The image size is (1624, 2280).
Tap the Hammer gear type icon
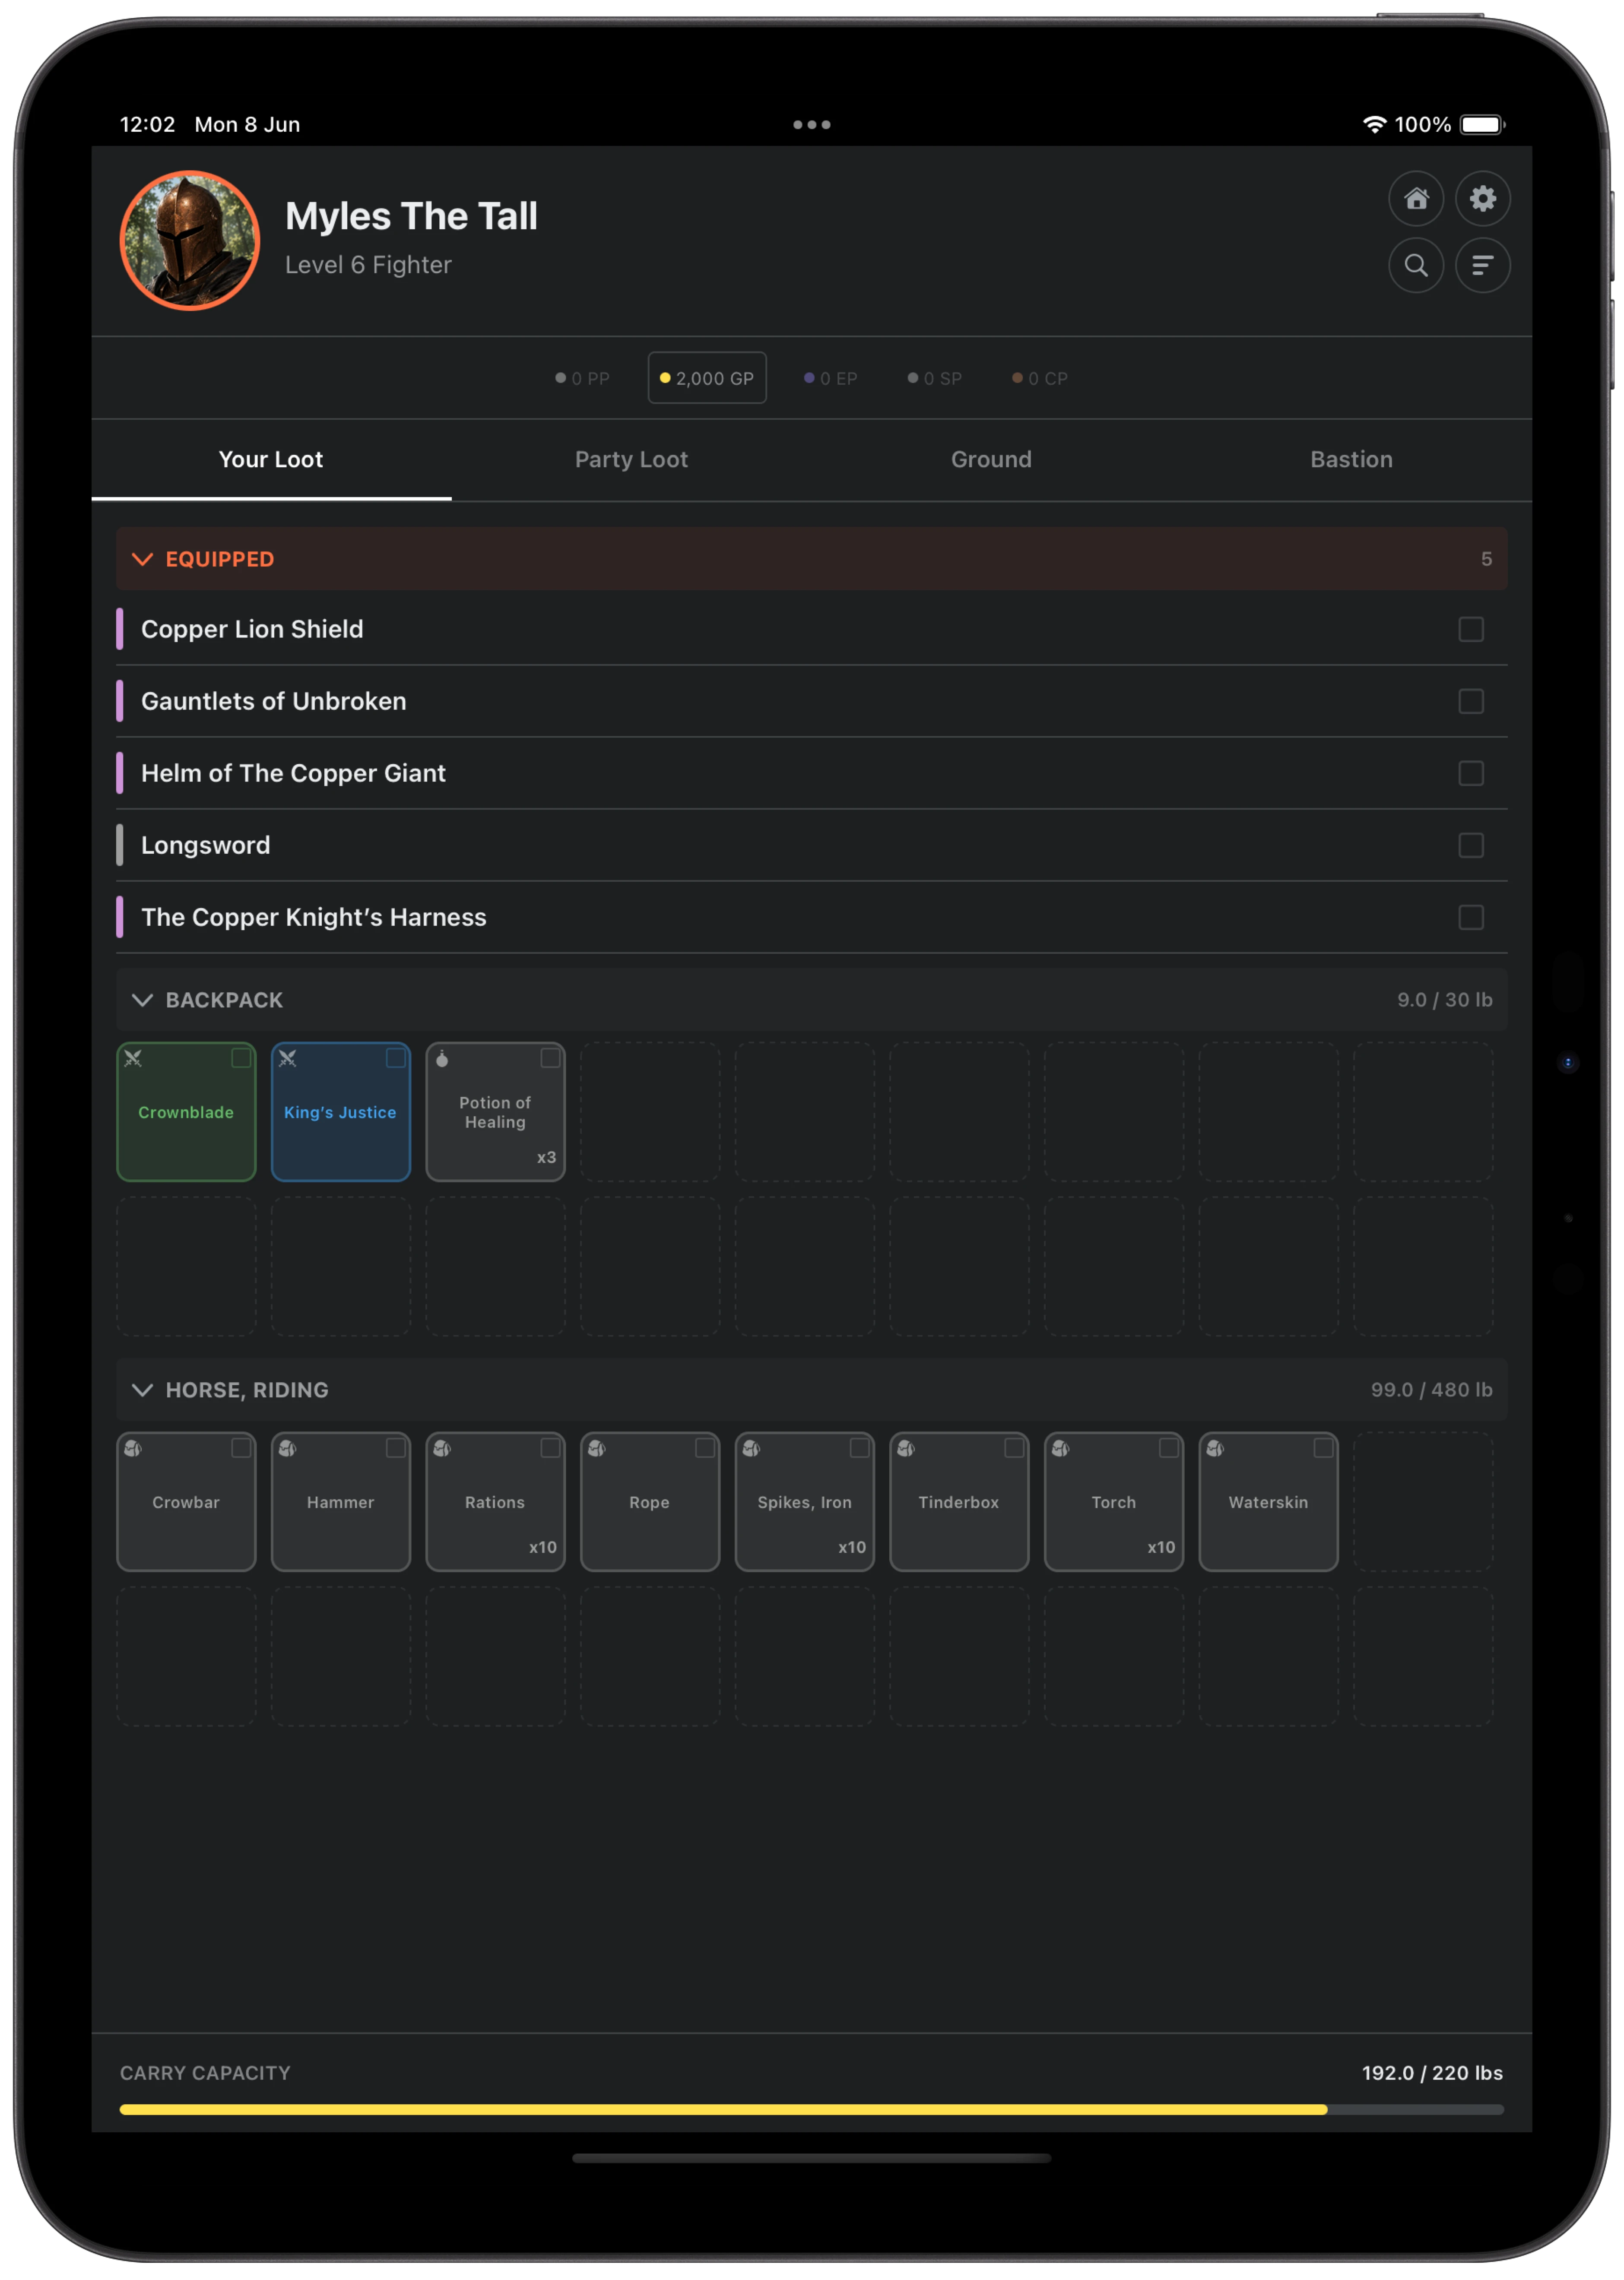[288, 1448]
